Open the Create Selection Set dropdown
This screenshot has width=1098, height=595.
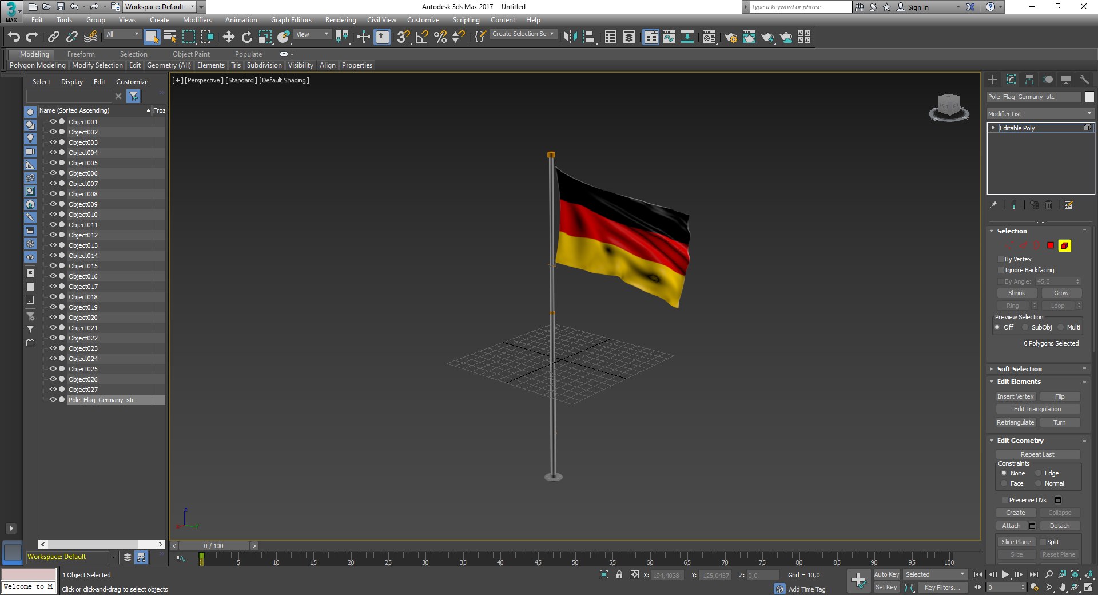coord(523,34)
